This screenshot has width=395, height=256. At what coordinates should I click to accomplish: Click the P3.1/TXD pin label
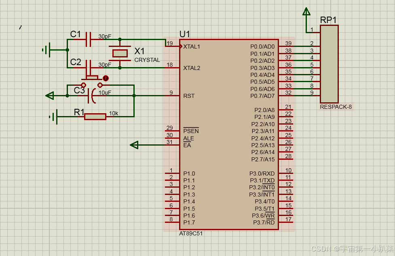(x=262, y=181)
